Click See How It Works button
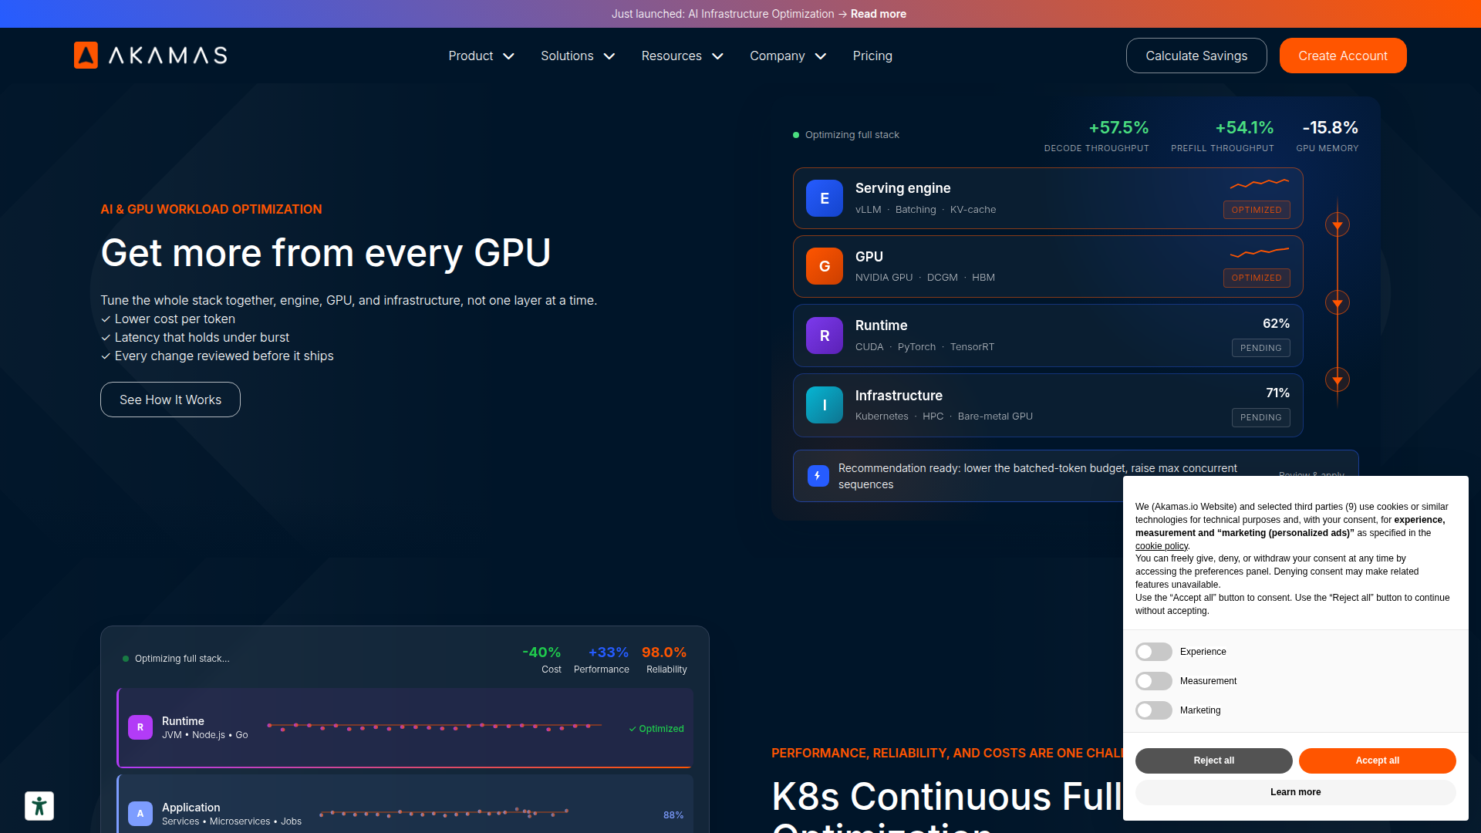The height and width of the screenshot is (833, 1481). click(x=170, y=400)
